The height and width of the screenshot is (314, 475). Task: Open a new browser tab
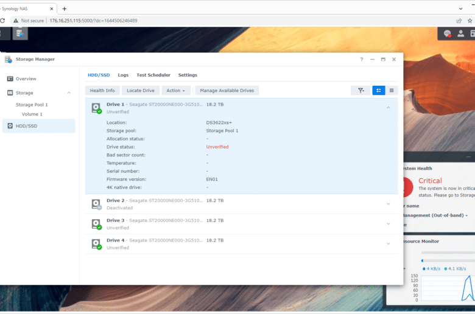(x=64, y=9)
